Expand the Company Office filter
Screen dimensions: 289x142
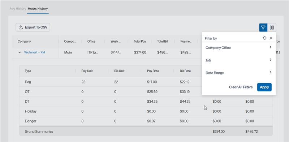click(x=239, y=48)
